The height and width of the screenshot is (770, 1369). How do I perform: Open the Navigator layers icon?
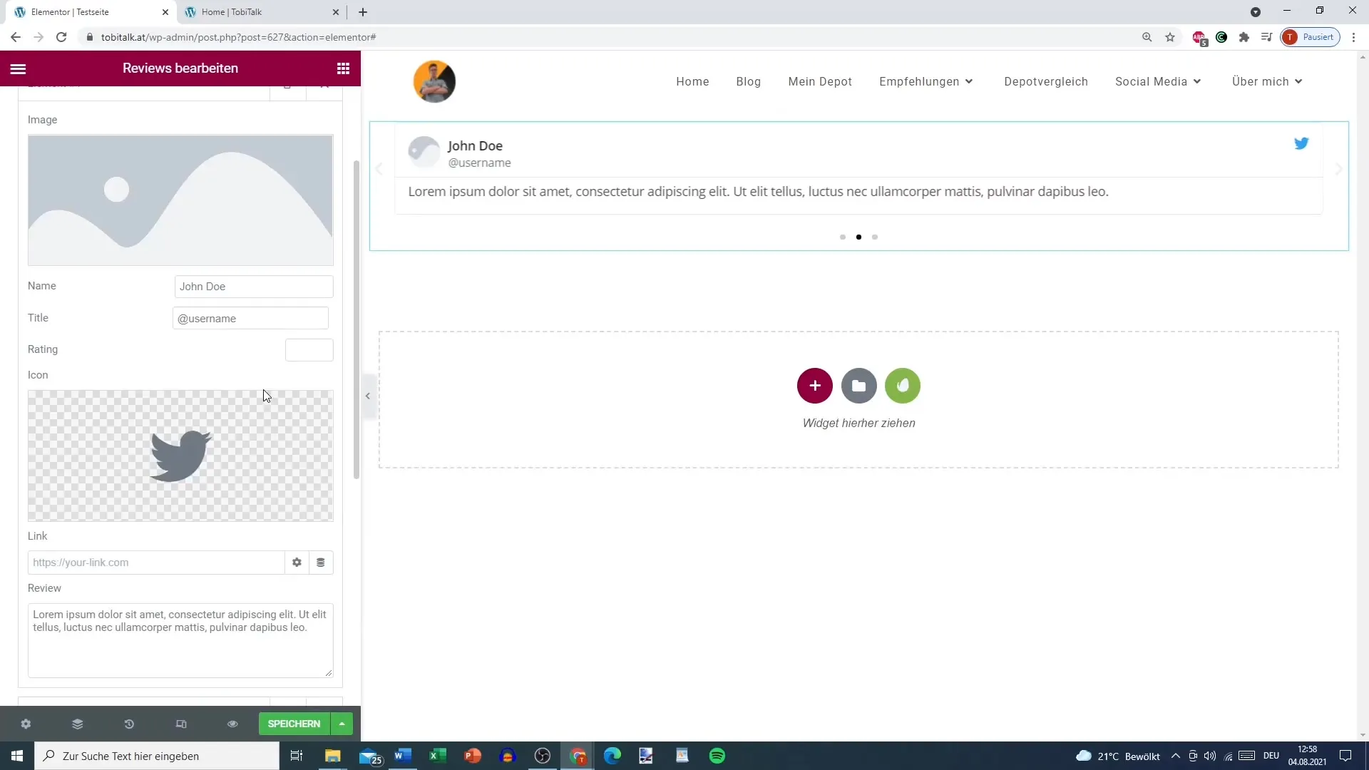(78, 724)
